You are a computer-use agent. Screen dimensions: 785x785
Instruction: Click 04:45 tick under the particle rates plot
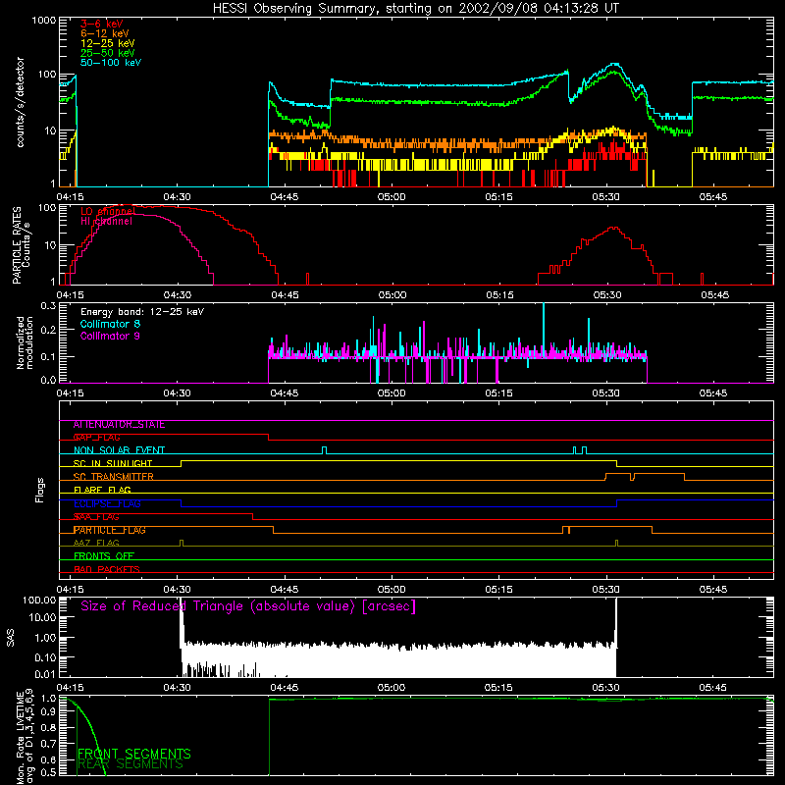pos(285,295)
